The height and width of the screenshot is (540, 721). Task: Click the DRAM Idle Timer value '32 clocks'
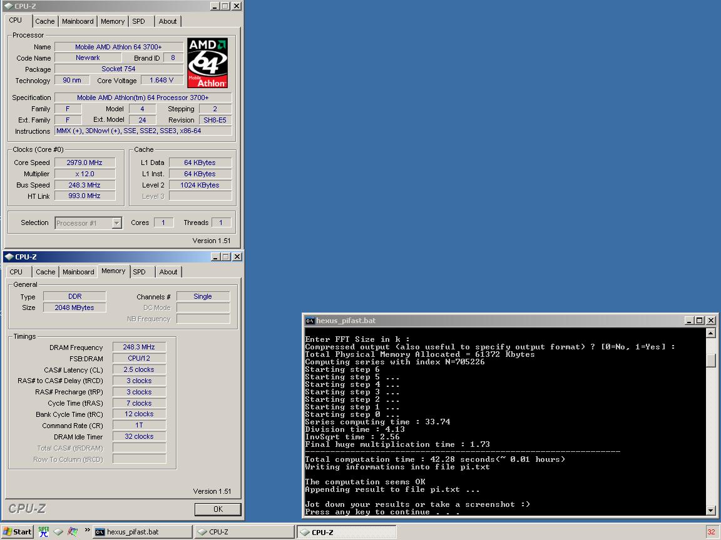[139, 437]
